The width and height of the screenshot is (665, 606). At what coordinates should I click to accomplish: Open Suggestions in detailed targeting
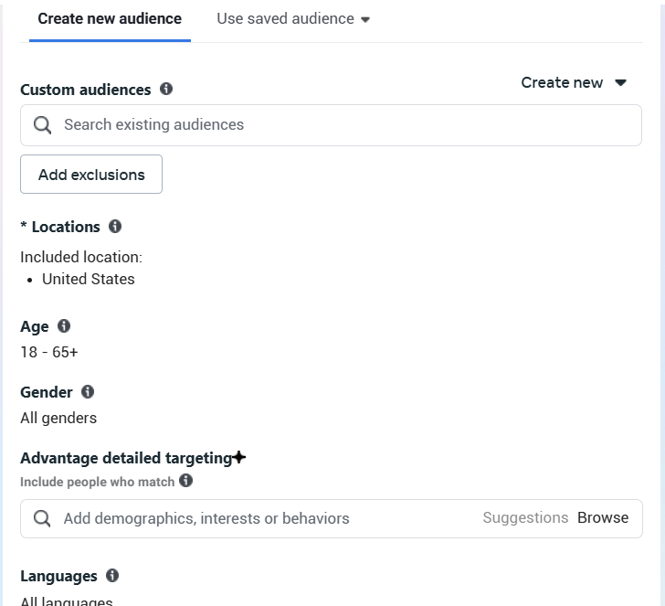coord(525,517)
